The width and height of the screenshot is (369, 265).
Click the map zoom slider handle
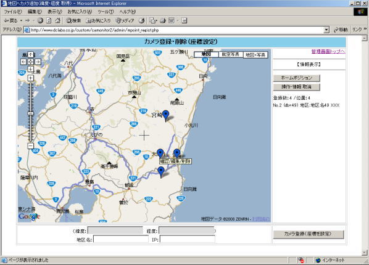pos(31,113)
